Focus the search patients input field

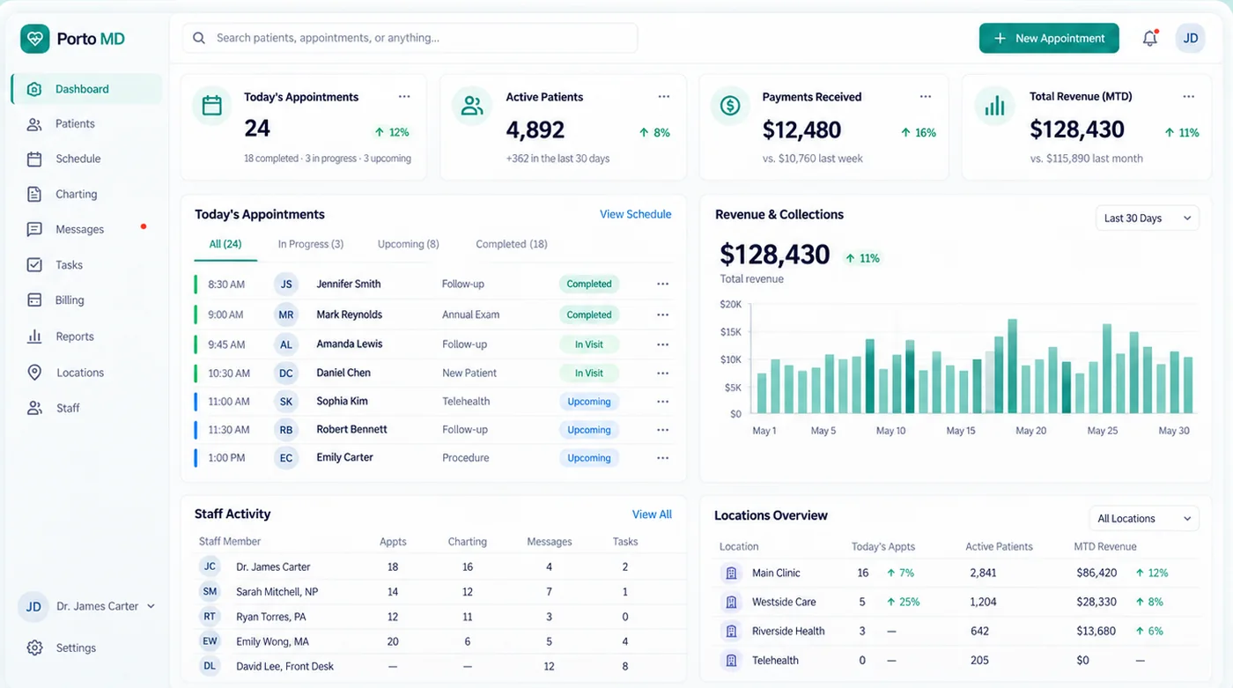410,38
